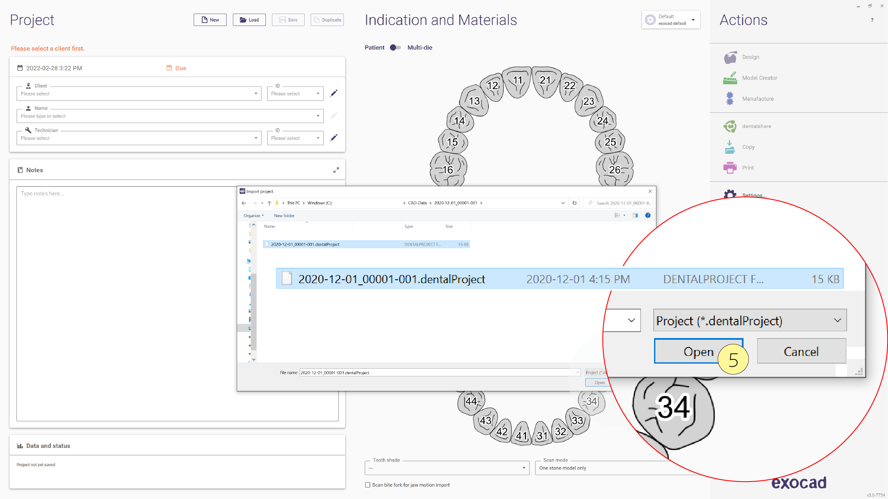
Task: Click the blue help icon in Import dialog
Action: [648, 215]
